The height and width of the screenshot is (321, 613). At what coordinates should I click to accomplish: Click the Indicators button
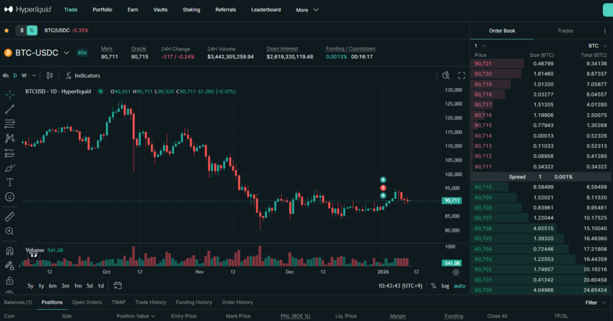pos(83,75)
